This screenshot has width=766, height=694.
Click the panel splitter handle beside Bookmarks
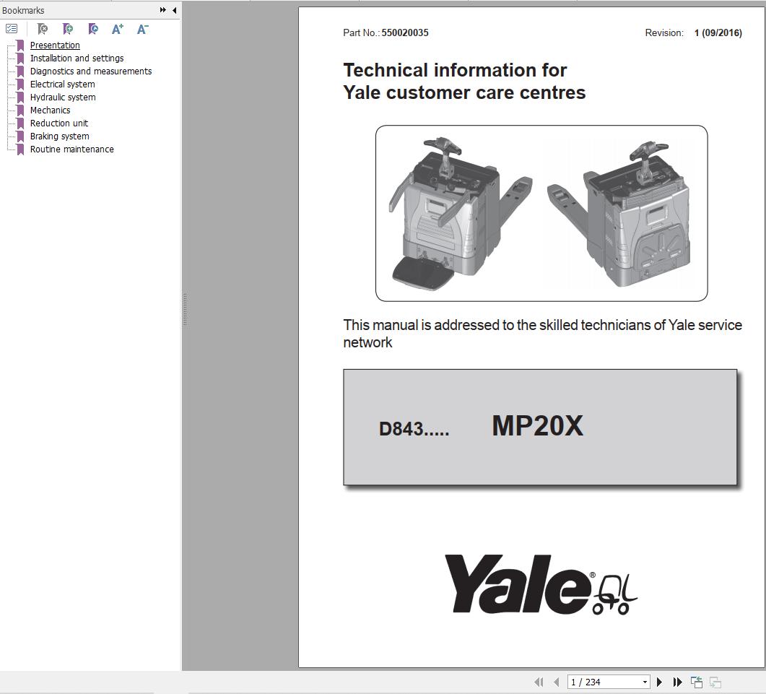(x=185, y=309)
